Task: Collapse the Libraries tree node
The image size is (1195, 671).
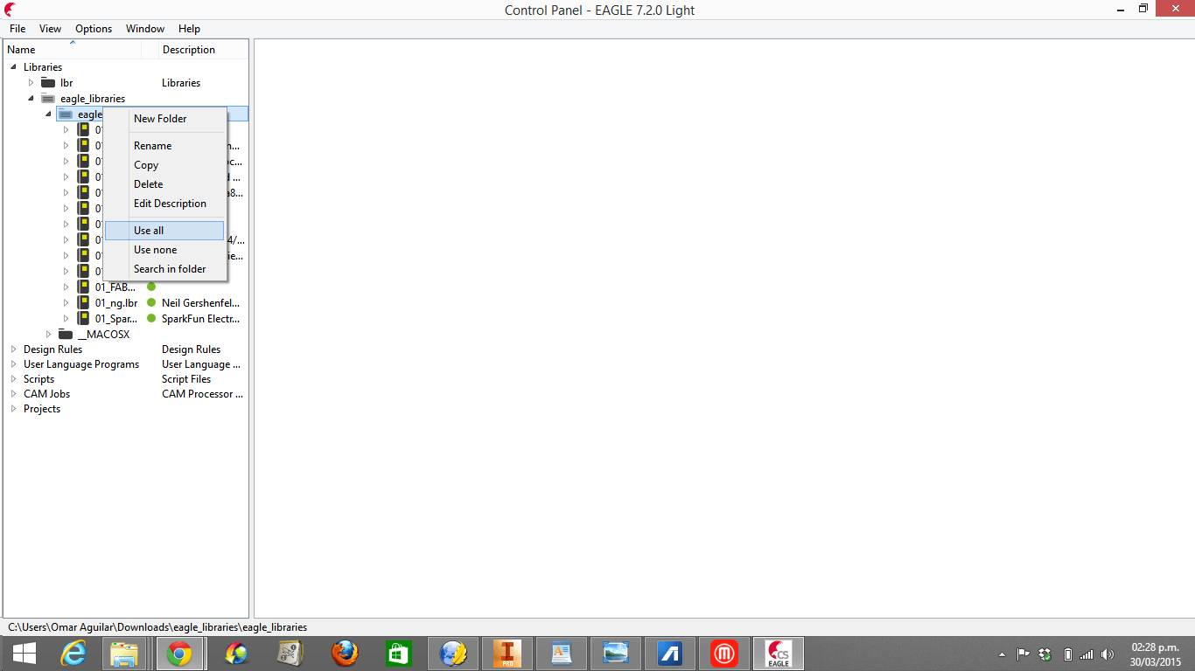Action: tap(13, 67)
